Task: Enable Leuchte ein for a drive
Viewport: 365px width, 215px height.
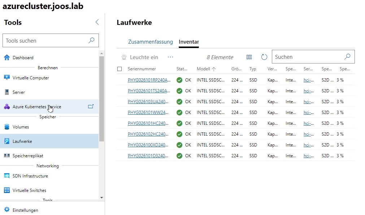Action: coord(139,57)
